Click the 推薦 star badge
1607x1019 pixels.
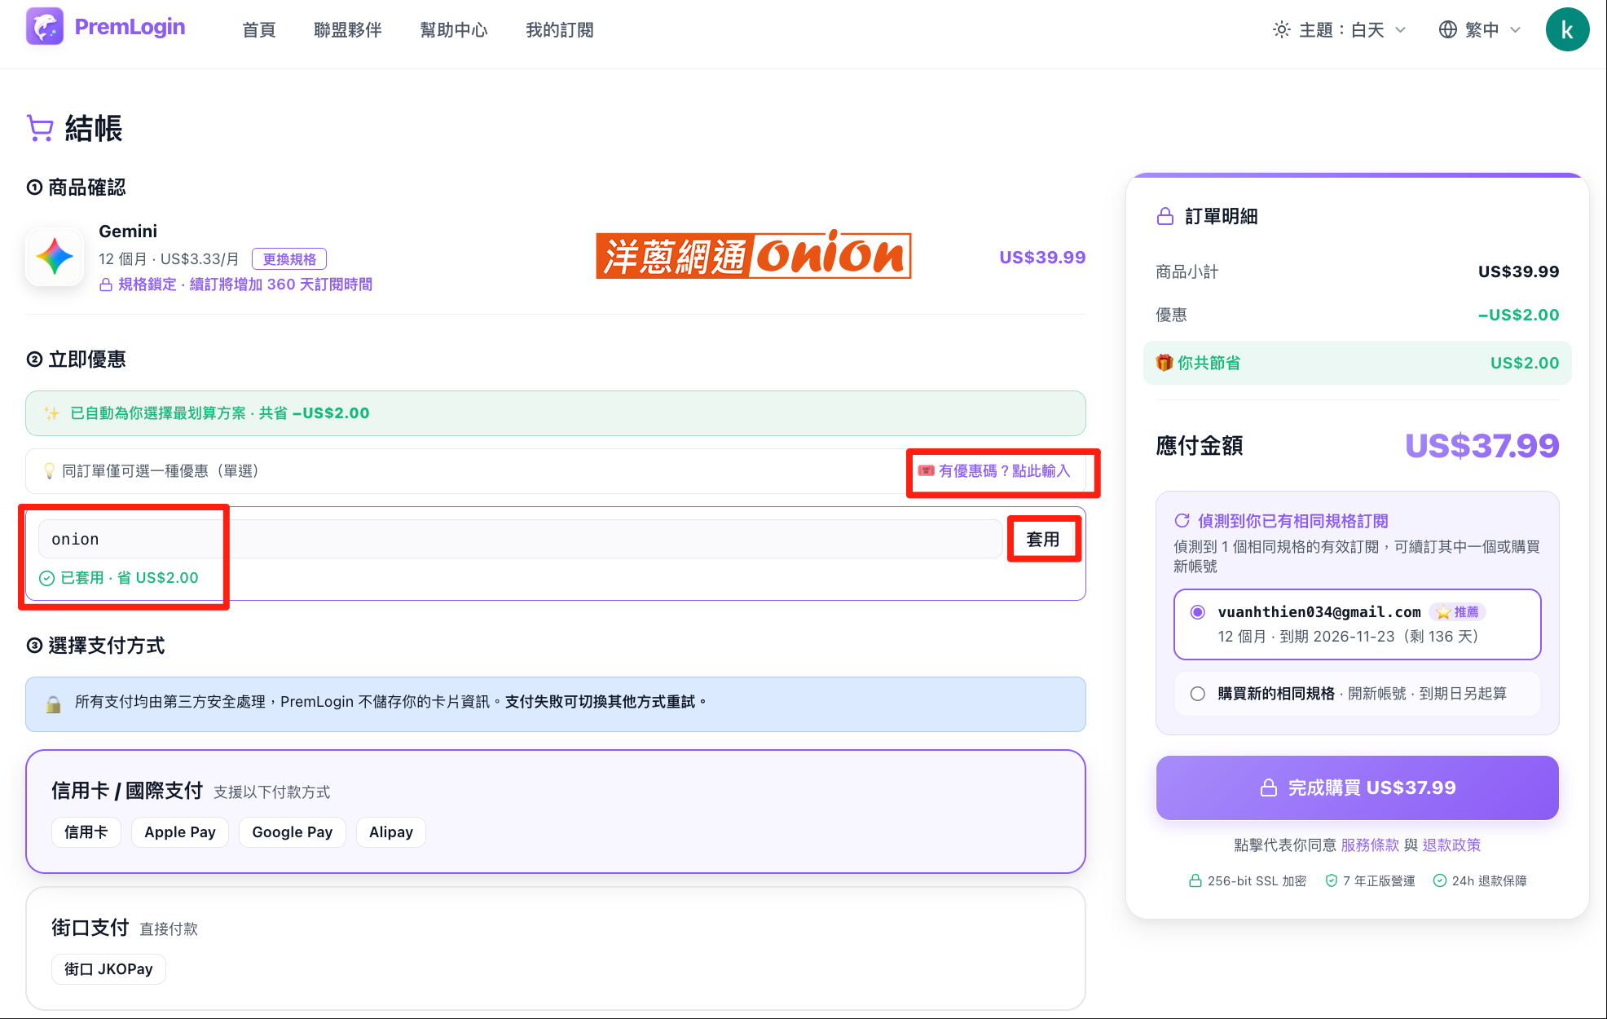1458,612
